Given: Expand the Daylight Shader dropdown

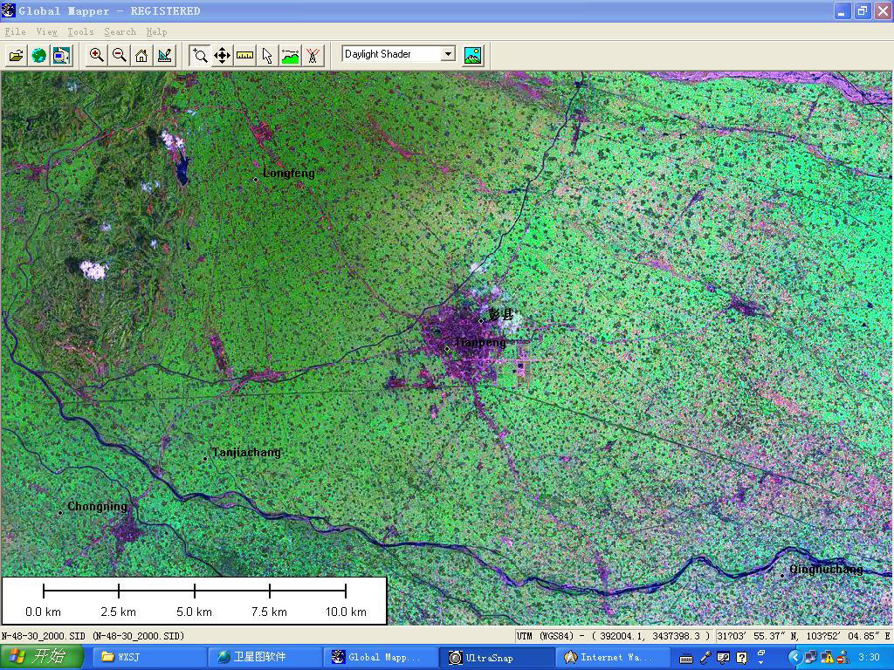Looking at the screenshot, I should tap(448, 54).
